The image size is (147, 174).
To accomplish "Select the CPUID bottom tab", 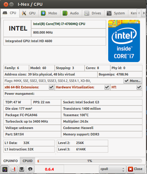I will 28,161.
